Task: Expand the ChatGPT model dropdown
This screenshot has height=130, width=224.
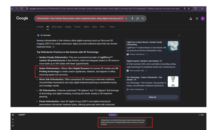Action: pos(23,115)
